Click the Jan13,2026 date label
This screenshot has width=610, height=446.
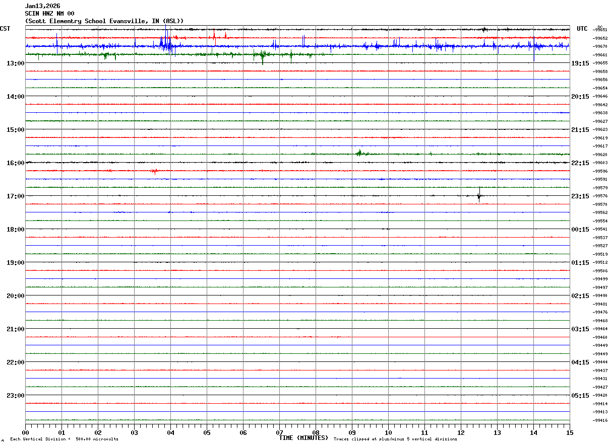43,6
